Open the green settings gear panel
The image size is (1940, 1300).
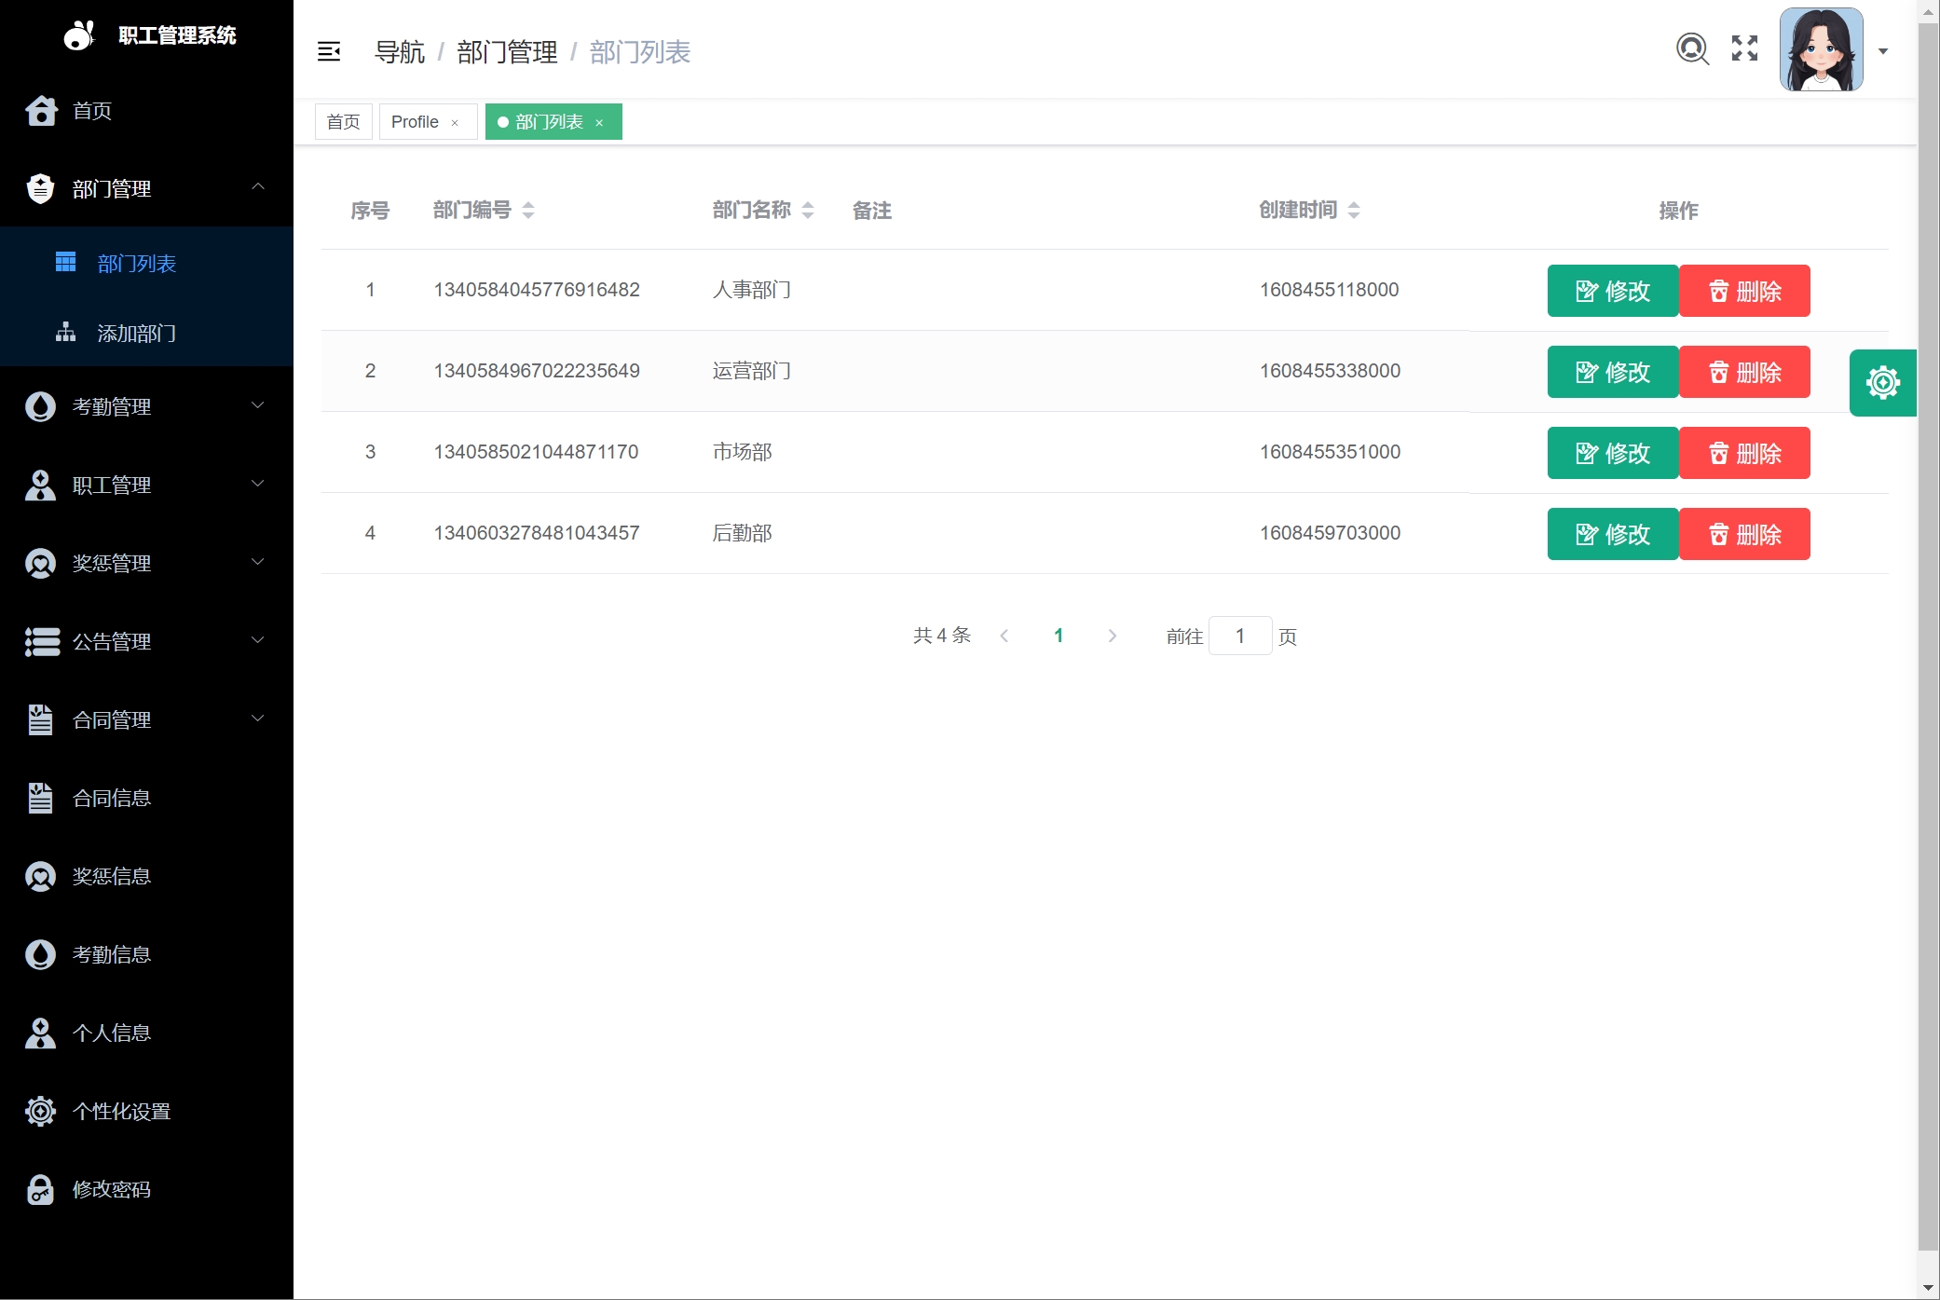pyautogui.click(x=1882, y=383)
